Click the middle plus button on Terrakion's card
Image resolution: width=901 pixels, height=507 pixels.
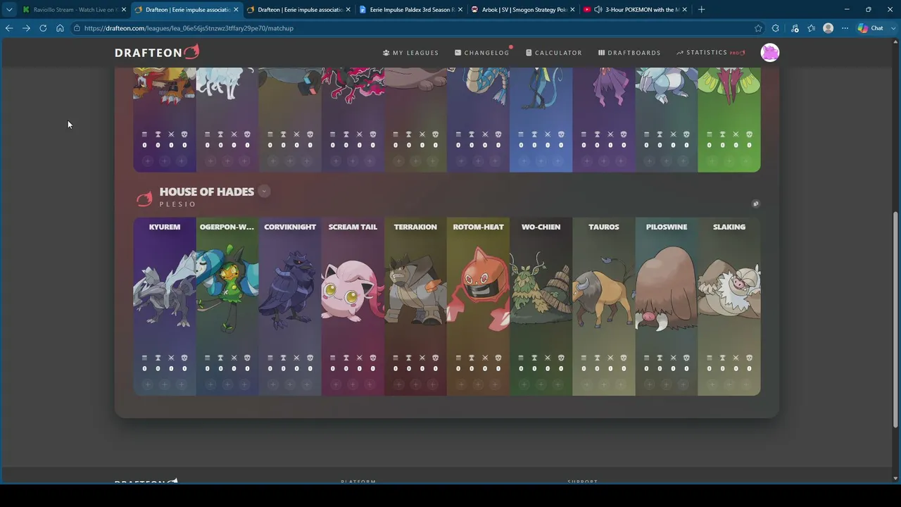(415, 384)
